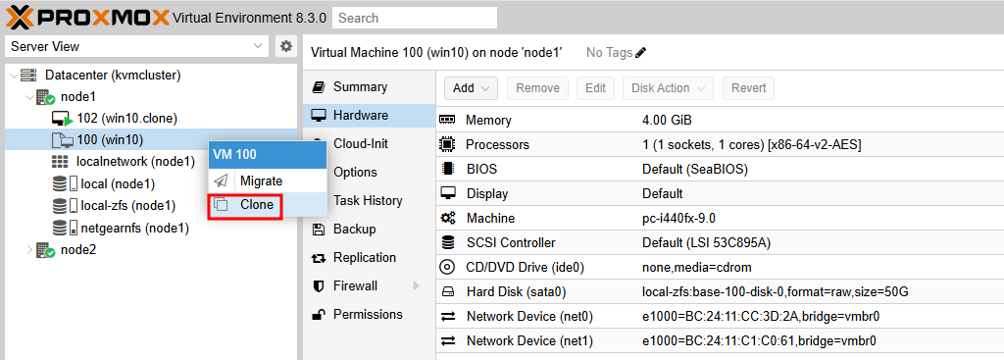Click the netgearnfs storage icon

(x=65, y=228)
